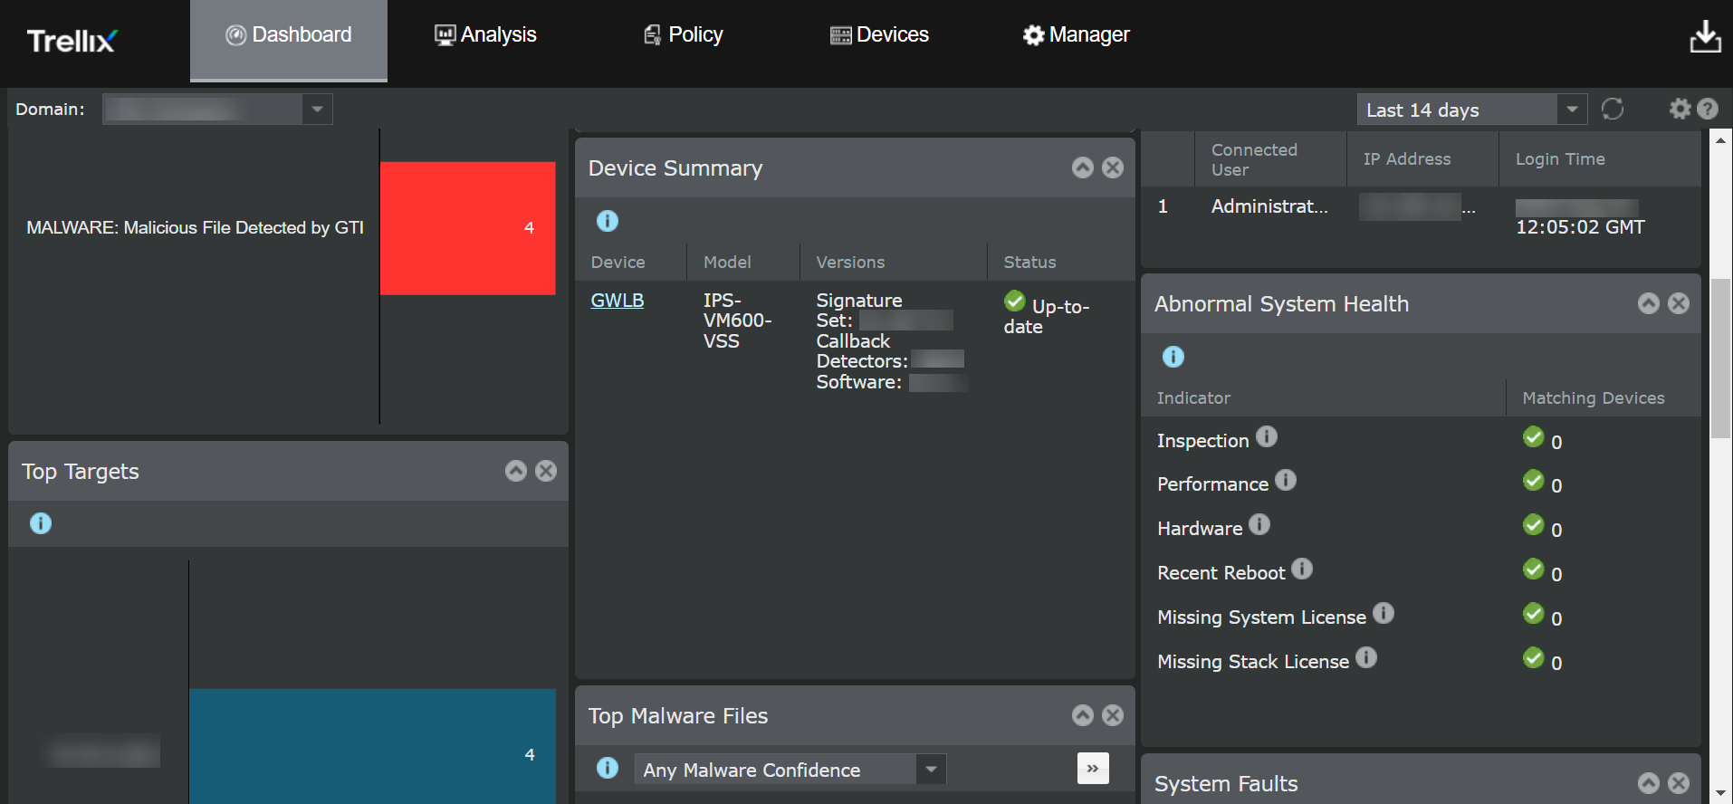Open the Last 14 days time range dropdown

pos(1572,110)
